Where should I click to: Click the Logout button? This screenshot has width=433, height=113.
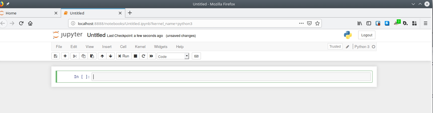click(x=367, y=35)
